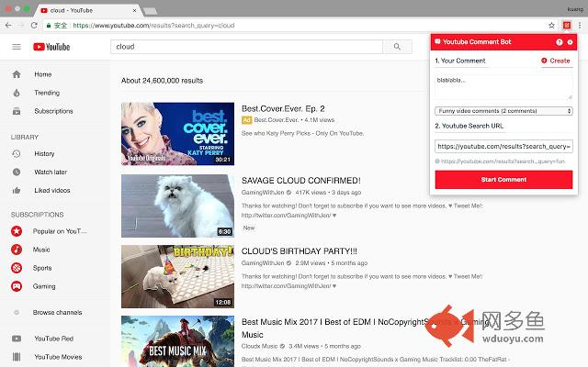Click the Home sidebar icon
Viewport: 588px width, 367px height.
[17, 74]
